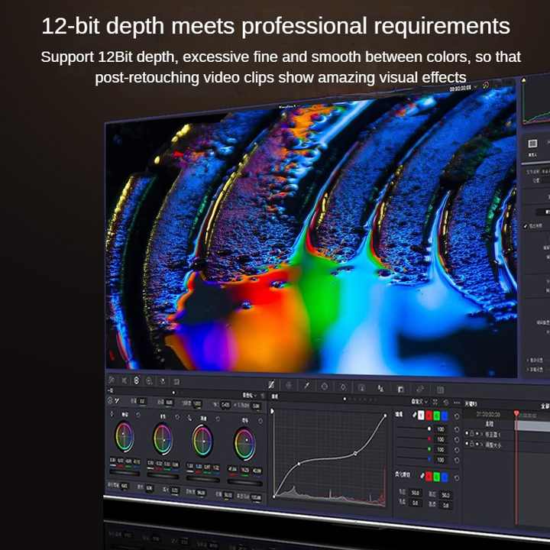Toggle the red channel button in curve edit row
The image size is (550, 550).
tap(429, 416)
